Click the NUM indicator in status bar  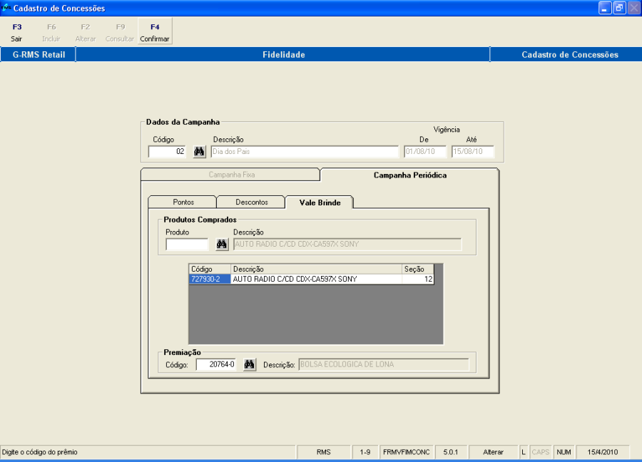[564, 452]
